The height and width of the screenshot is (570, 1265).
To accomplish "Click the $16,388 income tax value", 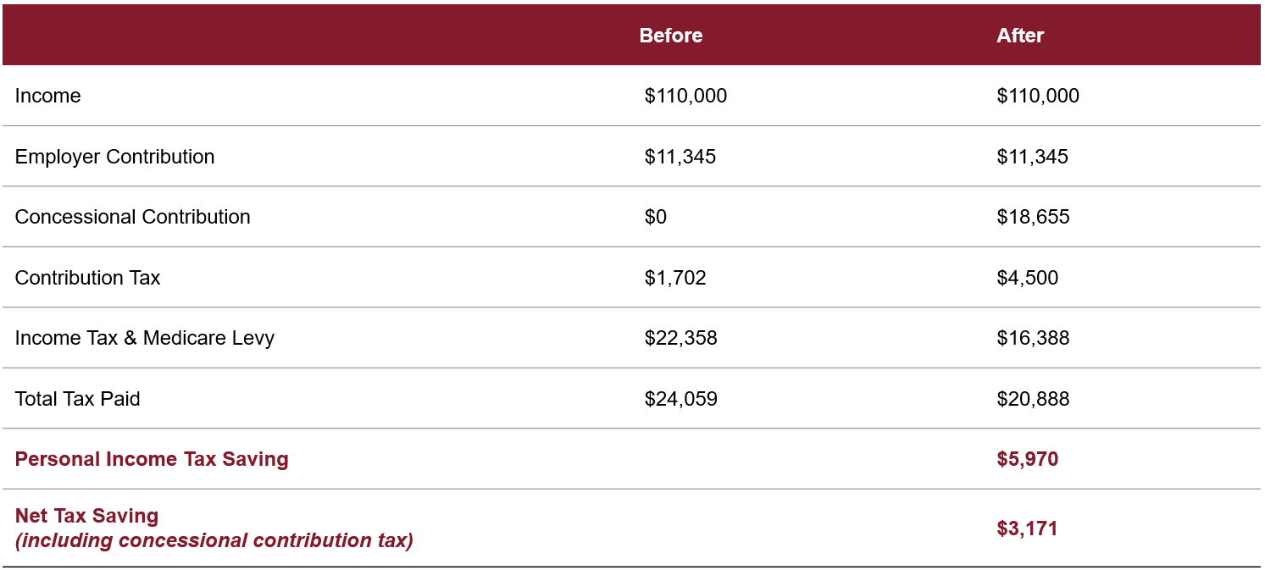I will (1033, 338).
